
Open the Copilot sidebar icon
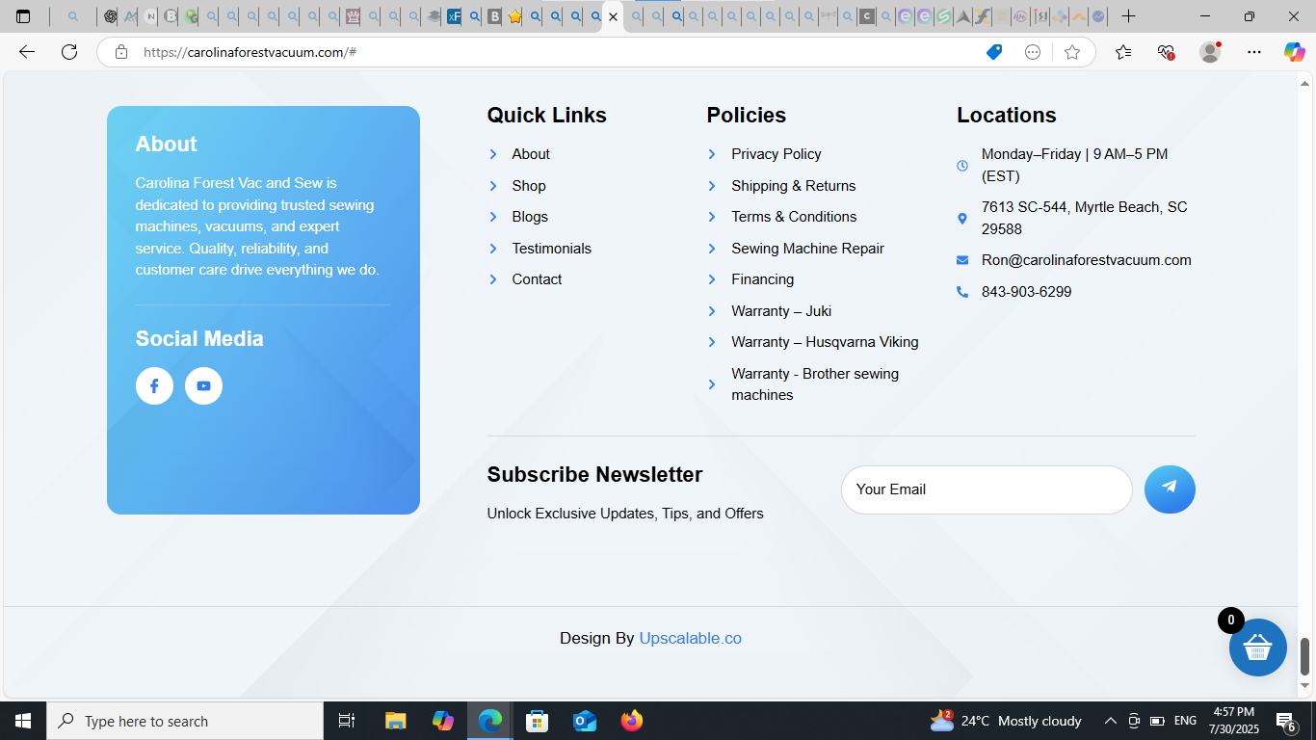coord(1294,52)
